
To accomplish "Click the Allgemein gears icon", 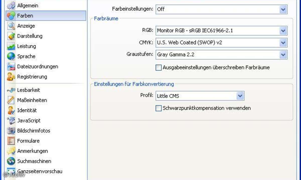I will (11, 5).
